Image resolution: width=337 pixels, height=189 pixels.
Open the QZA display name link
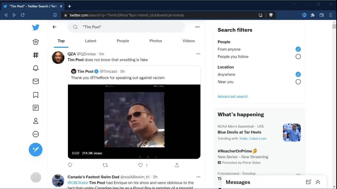pyautogui.click(x=72, y=54)
